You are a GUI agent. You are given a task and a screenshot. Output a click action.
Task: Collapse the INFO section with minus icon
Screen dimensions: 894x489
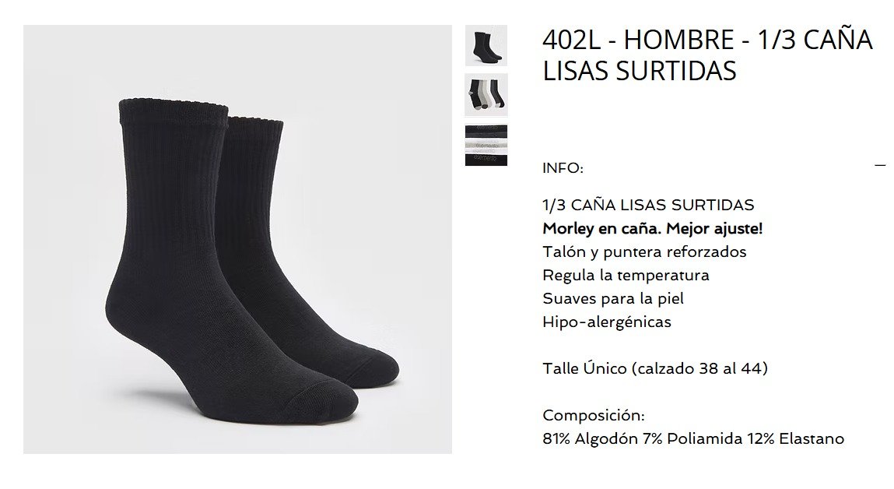click(x=880, y=166)
